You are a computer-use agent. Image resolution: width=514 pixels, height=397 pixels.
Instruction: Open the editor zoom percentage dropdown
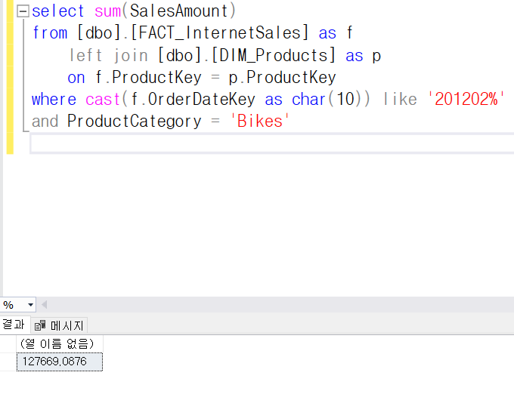point(30,305)
